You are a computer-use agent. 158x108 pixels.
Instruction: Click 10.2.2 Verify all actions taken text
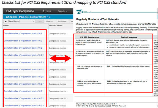pyautogui.click(x=127, y=82)
